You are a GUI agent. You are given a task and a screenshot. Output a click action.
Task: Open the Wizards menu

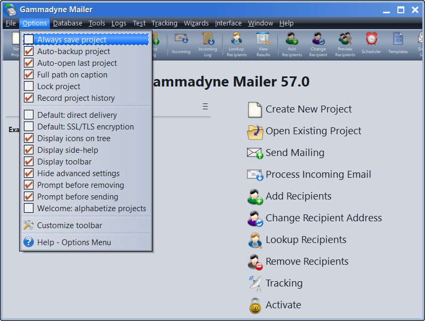click(196, 23)
